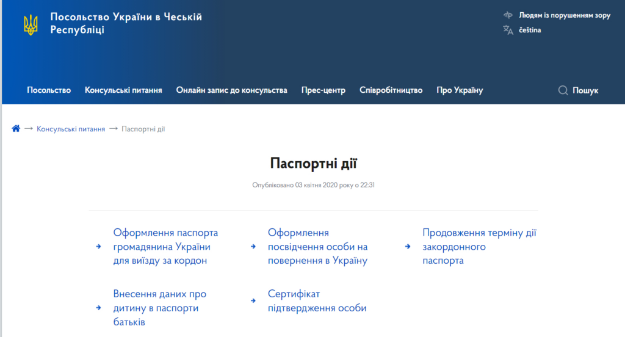Expand the Співробітництво menu
Viewport: 625px width, 337px height.
pyautogui.click(x=391, y=90)
